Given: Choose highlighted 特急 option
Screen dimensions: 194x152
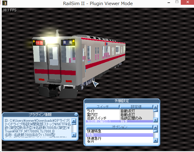Looking at the screenshot, I should click(x=120, y=135).
